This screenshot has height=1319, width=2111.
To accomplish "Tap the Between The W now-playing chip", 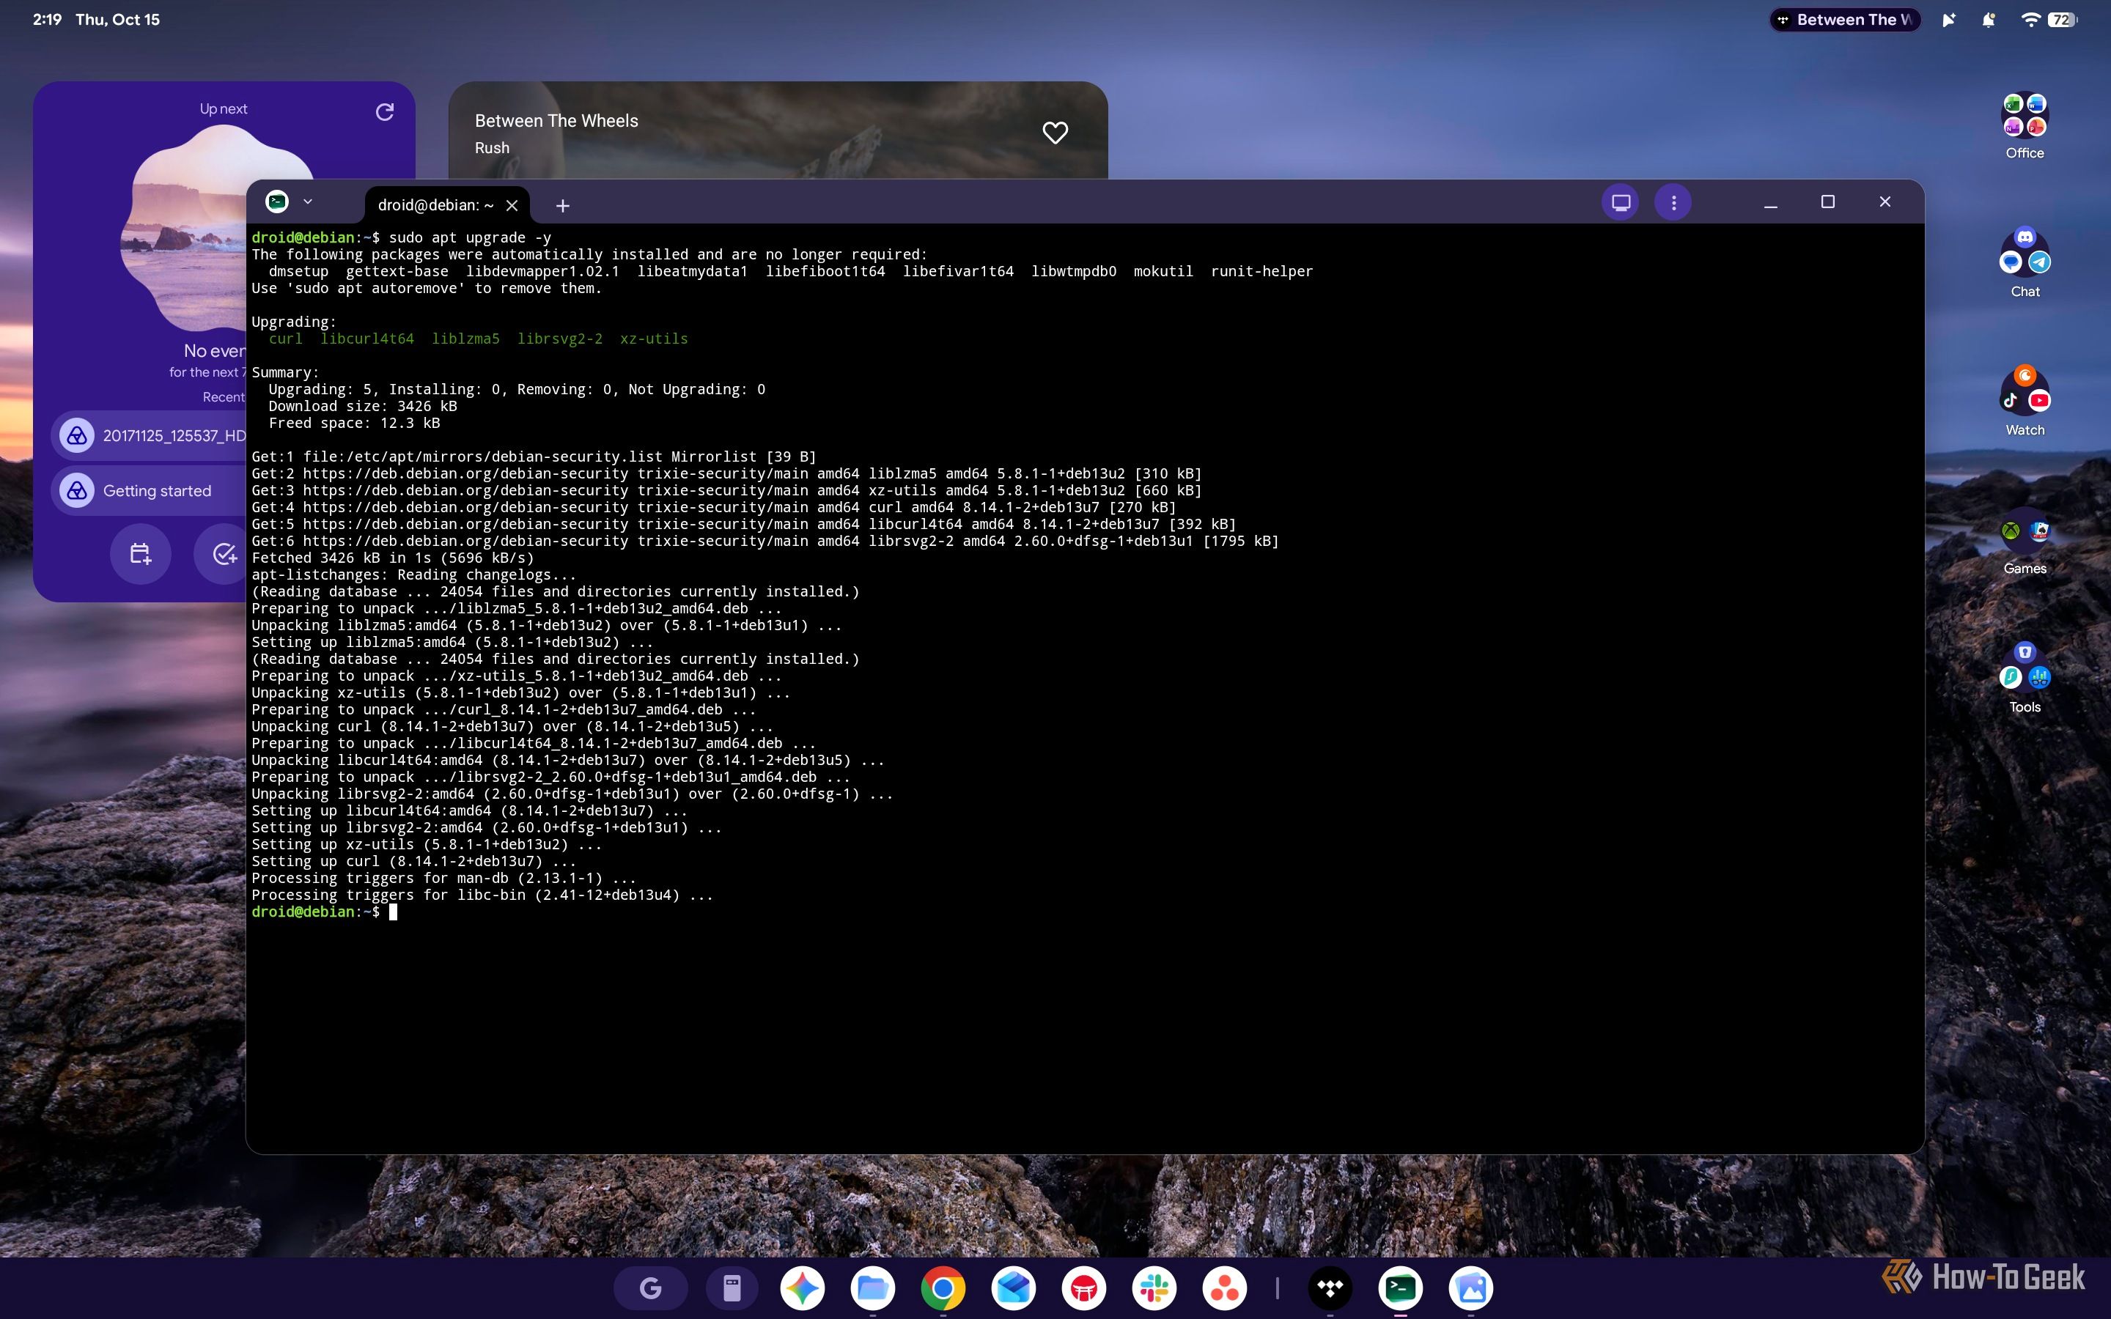I will click(1845, 20).
